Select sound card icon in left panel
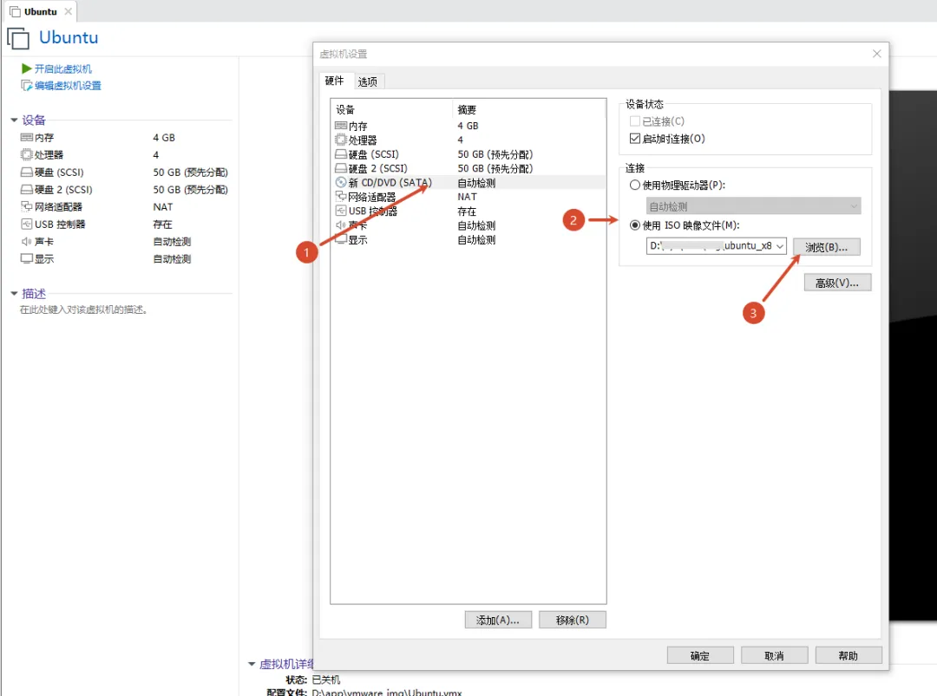Viewport: 937px width, 696px height. coord(26,241)
